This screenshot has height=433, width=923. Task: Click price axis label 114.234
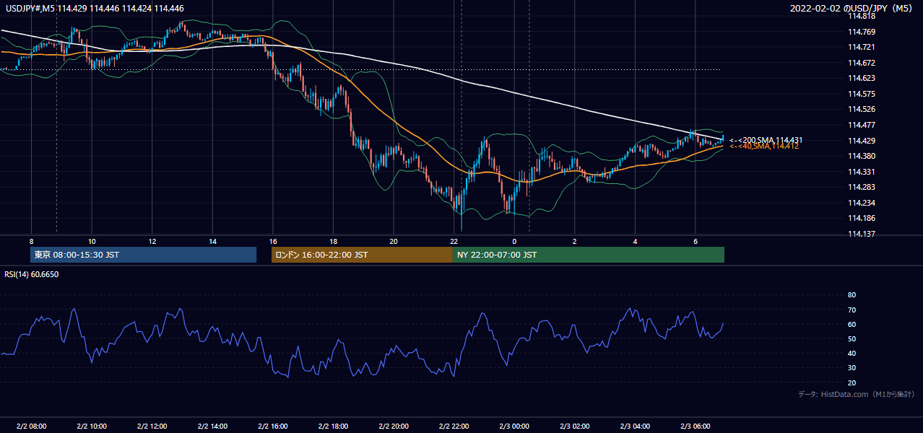click(861, 203)
